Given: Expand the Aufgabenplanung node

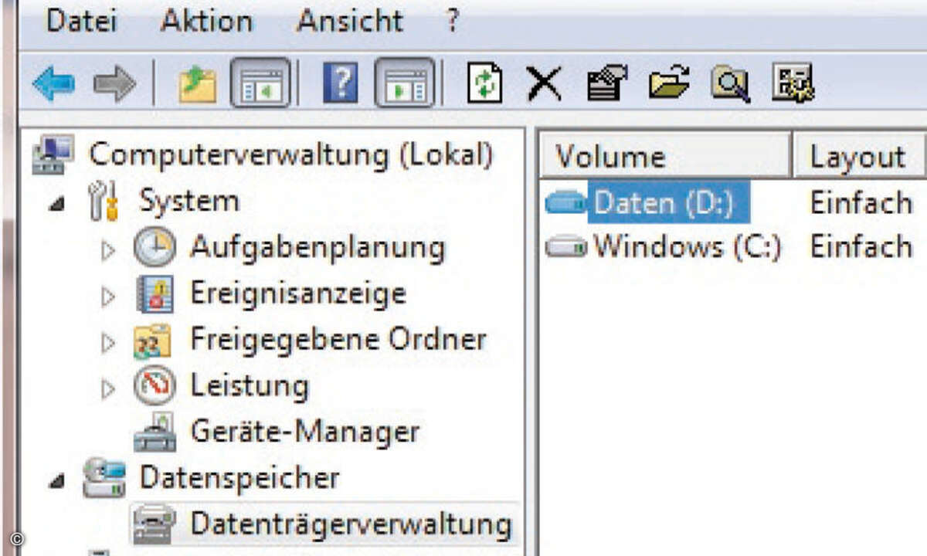Looking at the screenshot, I should click(108, 250).
